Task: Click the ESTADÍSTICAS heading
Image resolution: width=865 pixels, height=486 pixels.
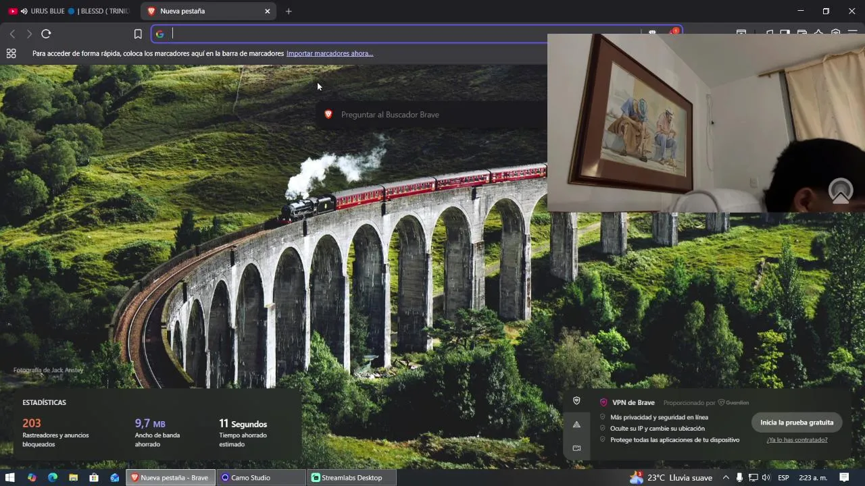Action: point(44,402)
